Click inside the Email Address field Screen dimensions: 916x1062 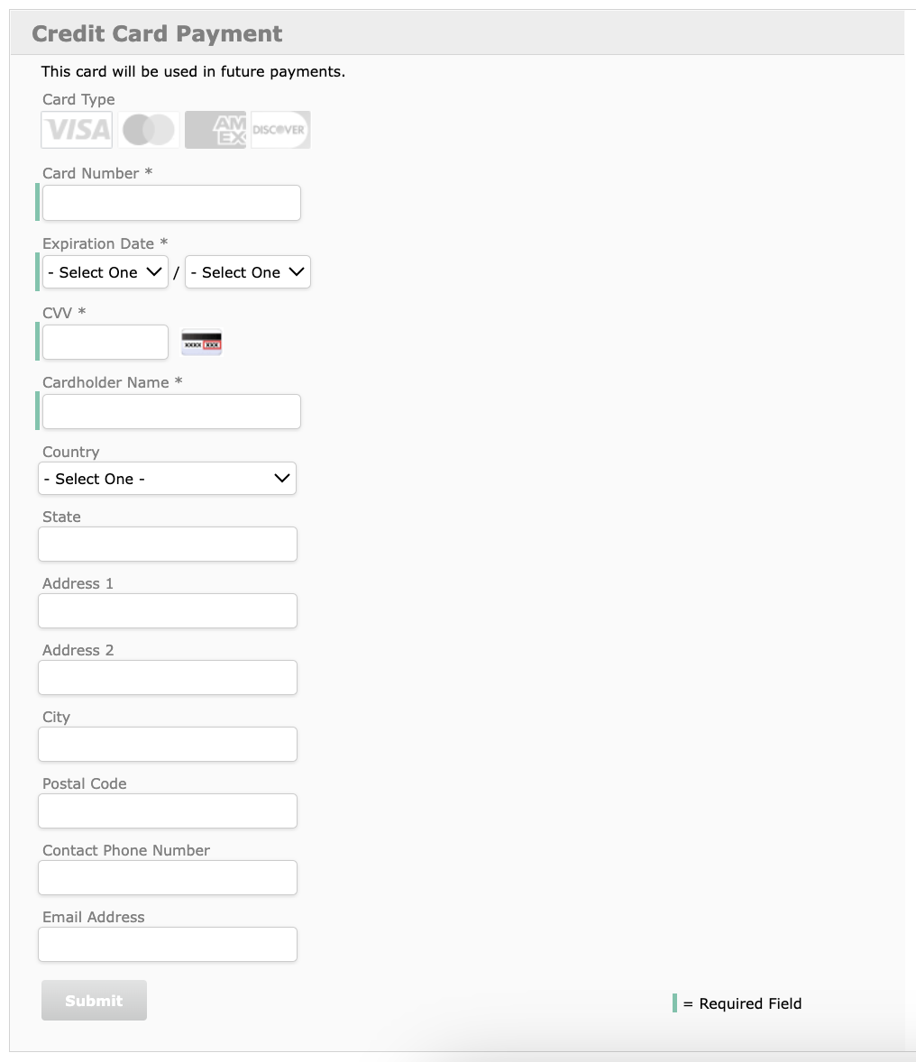167,944
